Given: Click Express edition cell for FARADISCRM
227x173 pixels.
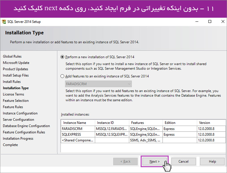Looking at the screenshot, I should (x=180, y=129).
